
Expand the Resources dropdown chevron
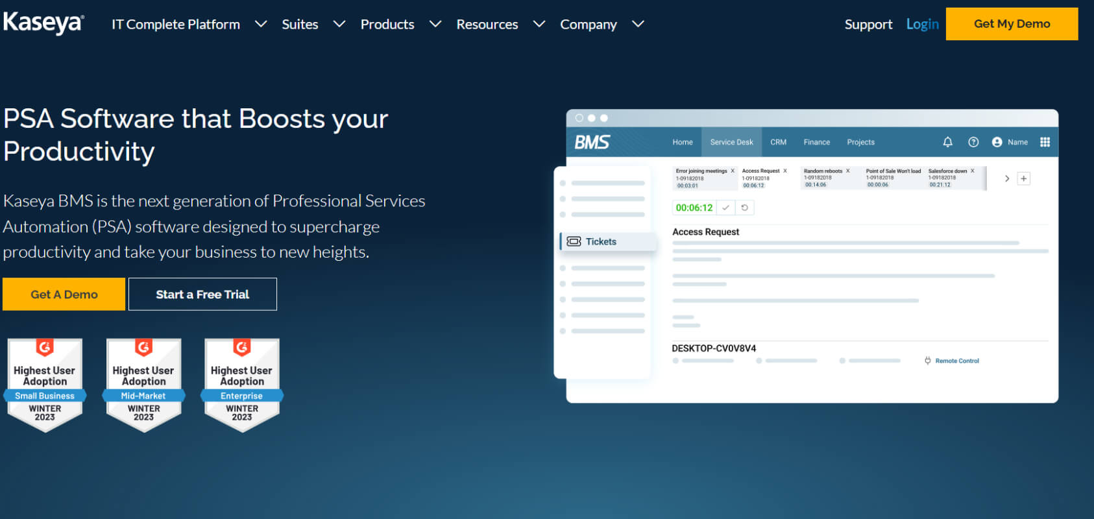[539, 24]
